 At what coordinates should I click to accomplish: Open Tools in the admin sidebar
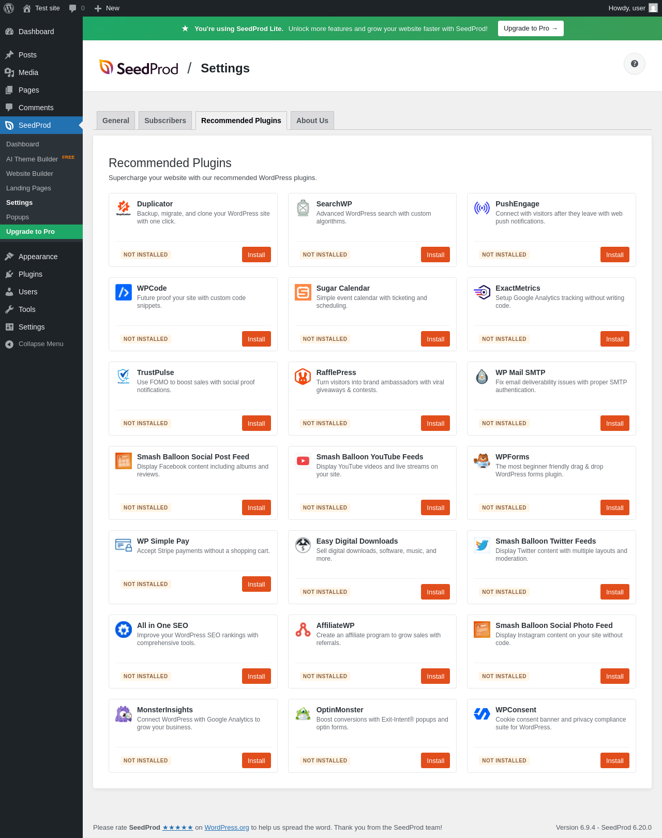pos(41,309)
